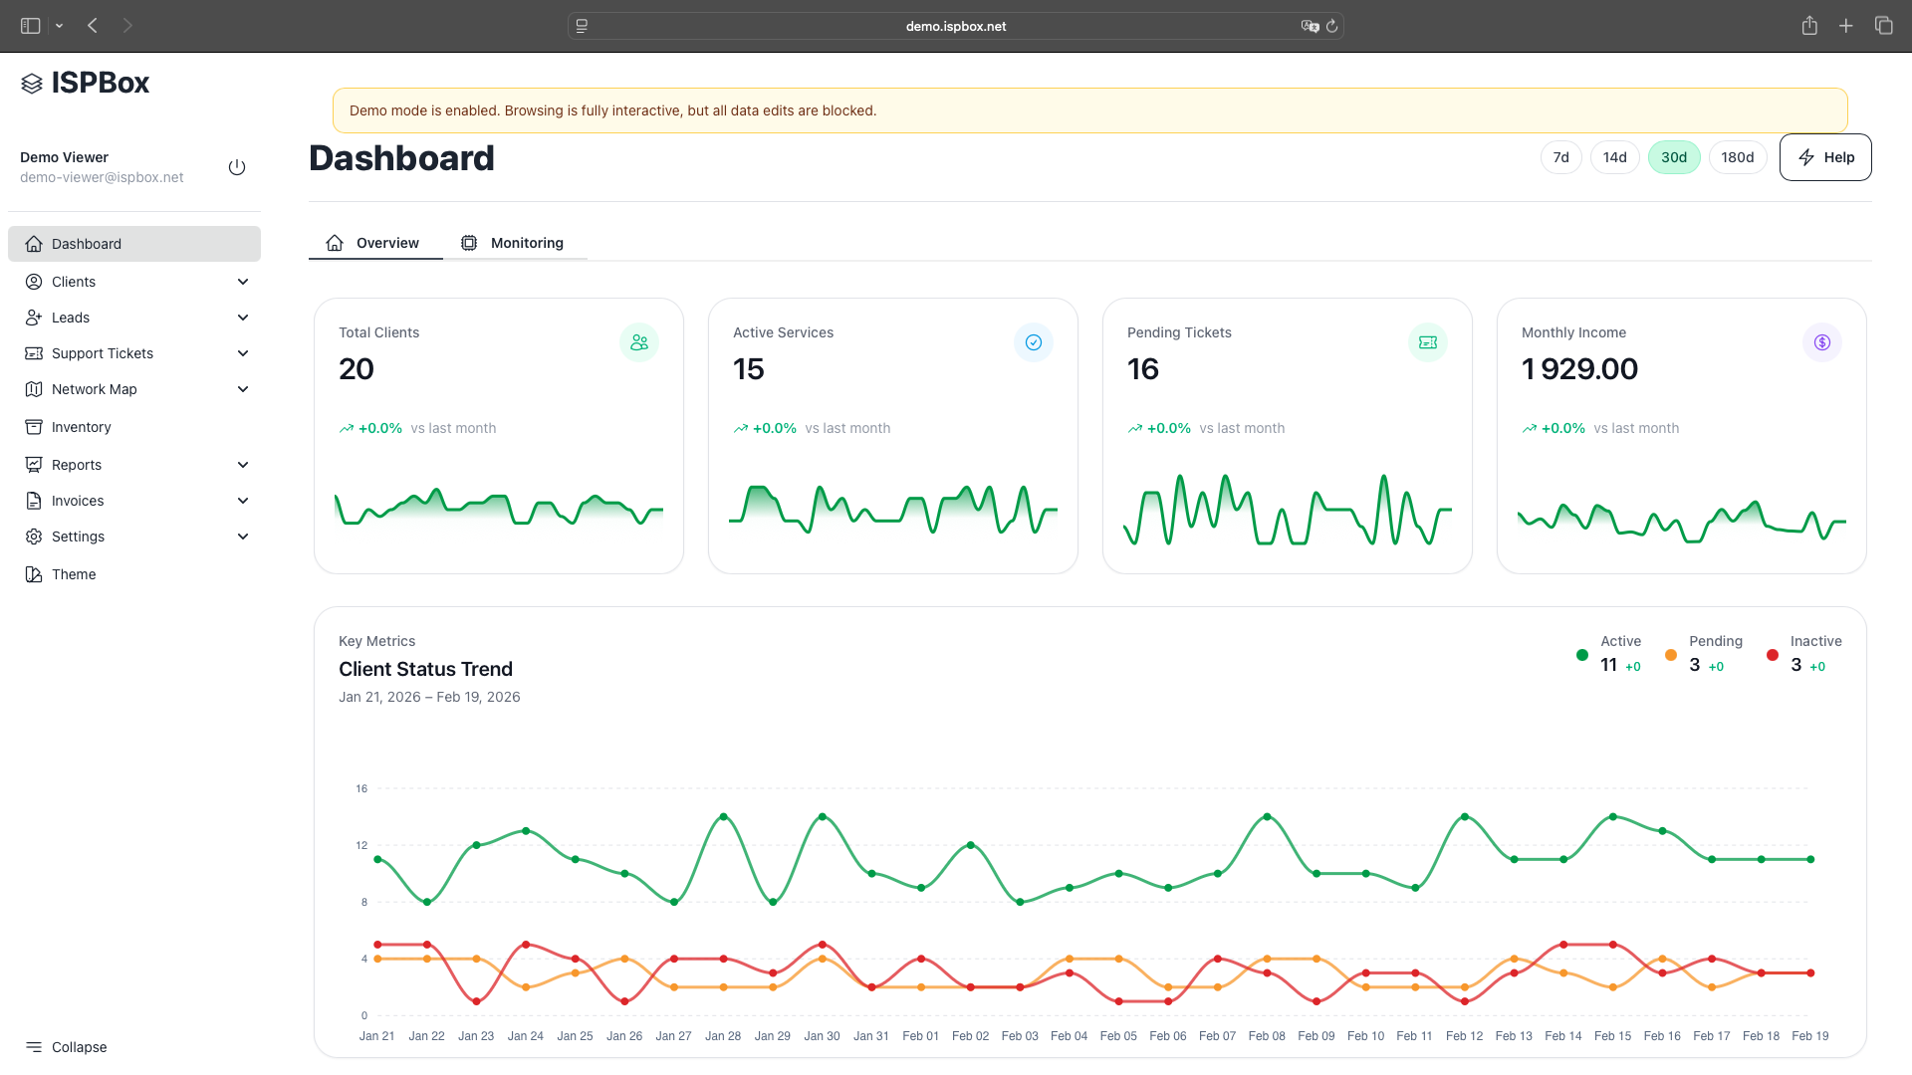
Task: Click the Help button
Action: tap(1825, 157)
